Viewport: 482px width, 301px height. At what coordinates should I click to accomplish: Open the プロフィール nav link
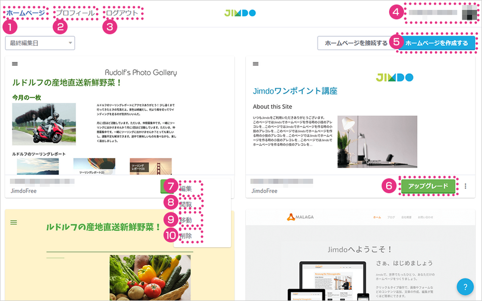point(75,13)
